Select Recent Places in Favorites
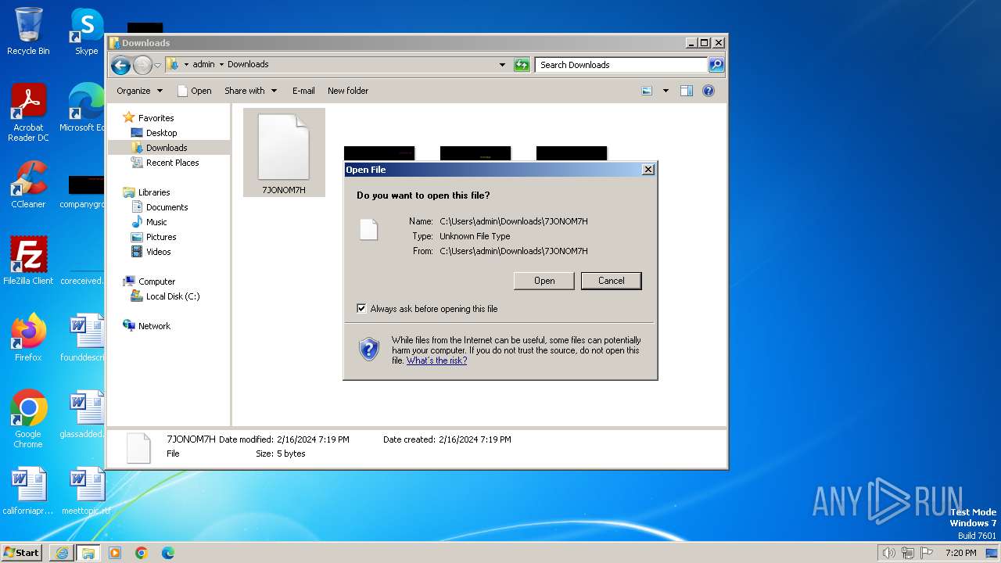Image resolution: width=1001 pixels, height=563 pixels. click(x=173, y=163)
